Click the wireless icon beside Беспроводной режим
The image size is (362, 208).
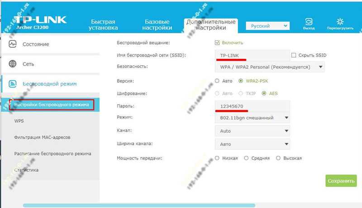13,84
